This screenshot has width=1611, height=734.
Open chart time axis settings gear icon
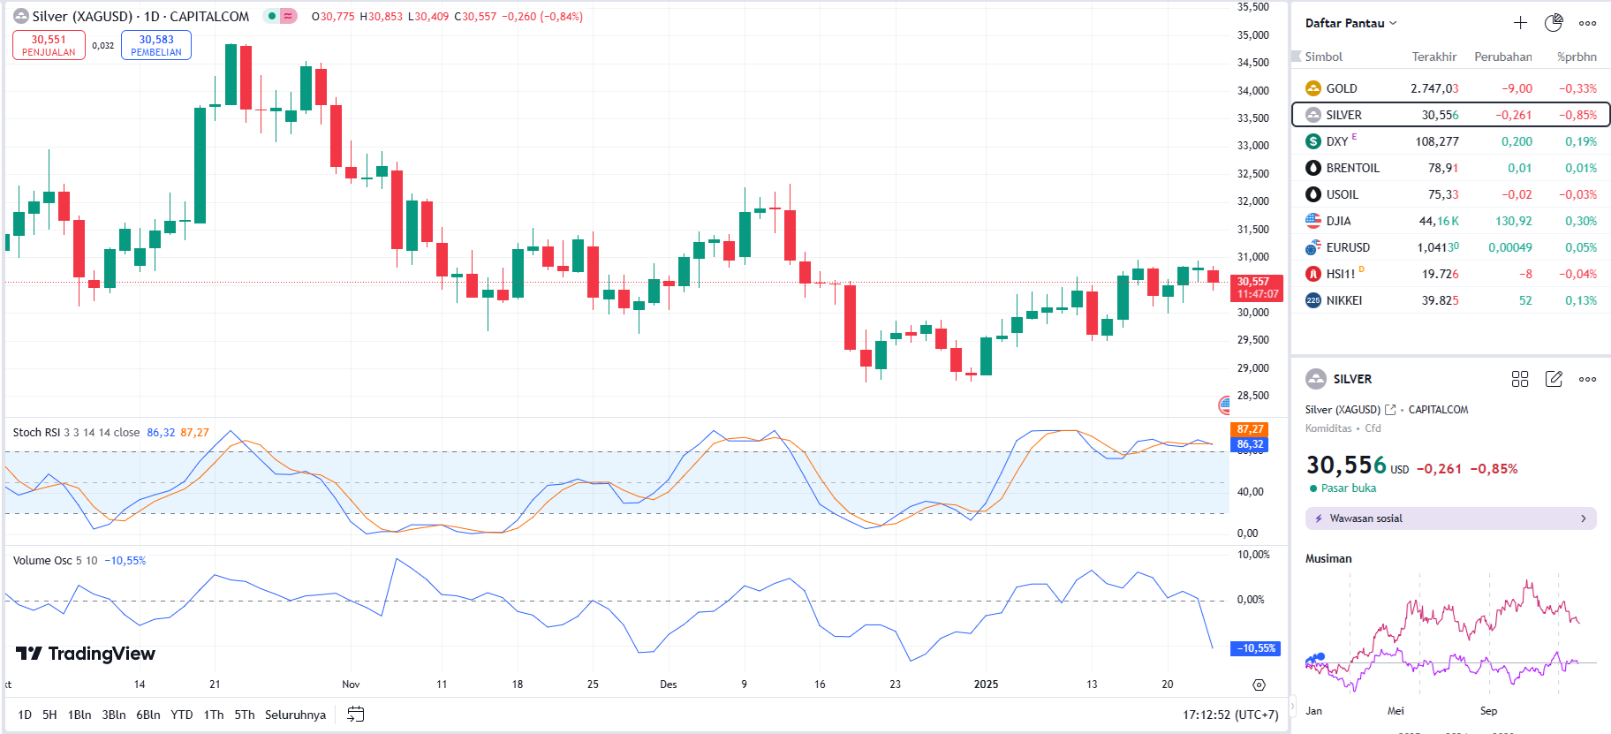(x=1259, y=685)
